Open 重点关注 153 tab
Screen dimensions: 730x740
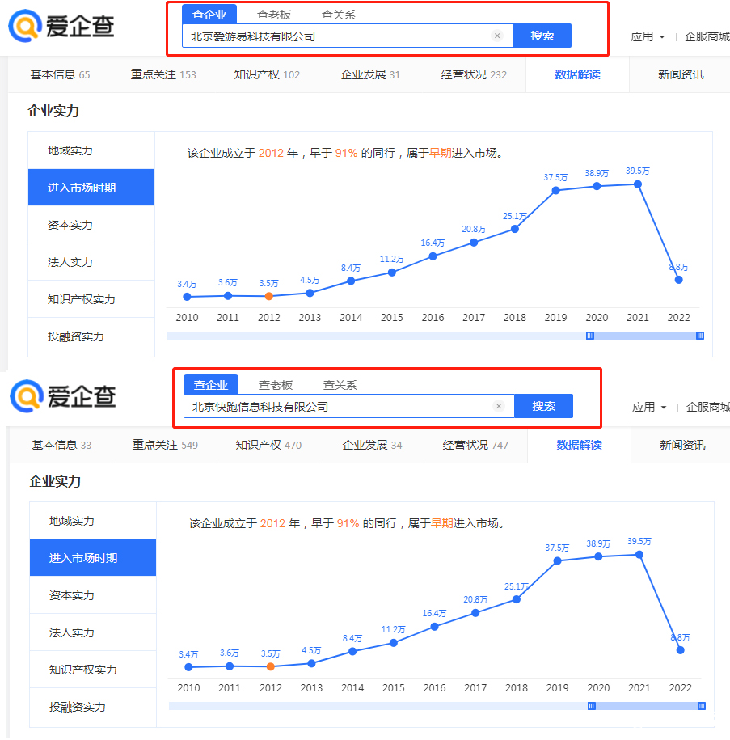coord(163,74)
